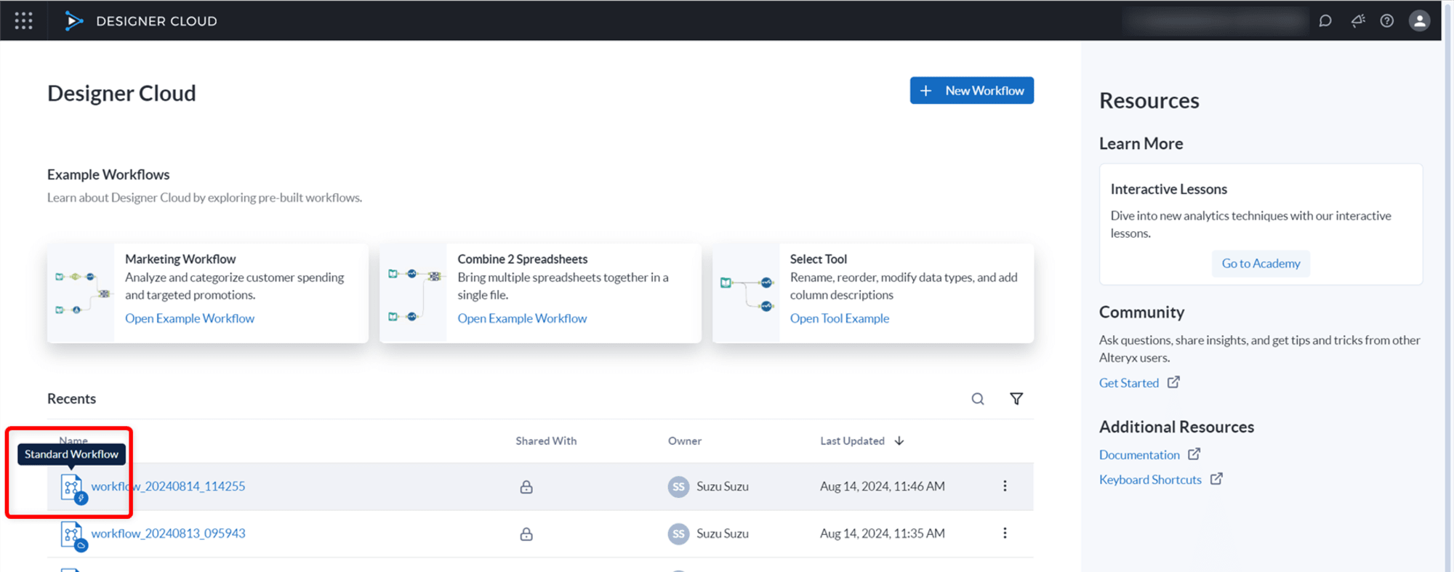Screen dimensions: 1454x572
Task: Click workflow icon for workflow_20240813_095943
Action: click(x=73, y=536)
